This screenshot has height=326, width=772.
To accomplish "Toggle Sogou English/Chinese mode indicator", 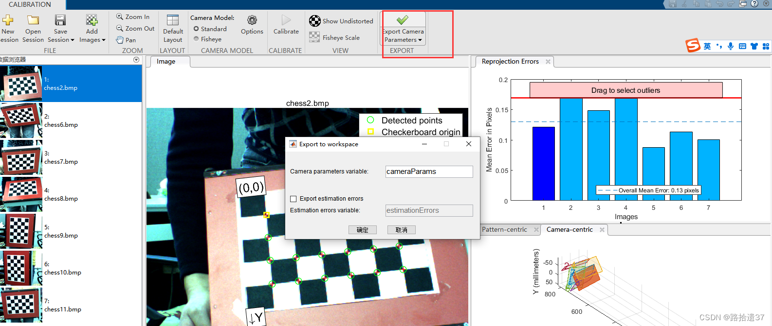I will [707, 46].
